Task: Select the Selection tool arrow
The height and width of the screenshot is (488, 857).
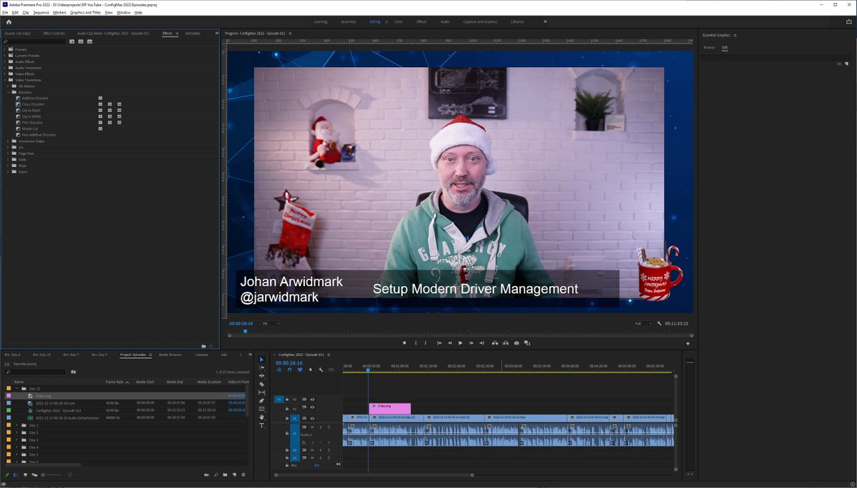Action: click(261, 360)
